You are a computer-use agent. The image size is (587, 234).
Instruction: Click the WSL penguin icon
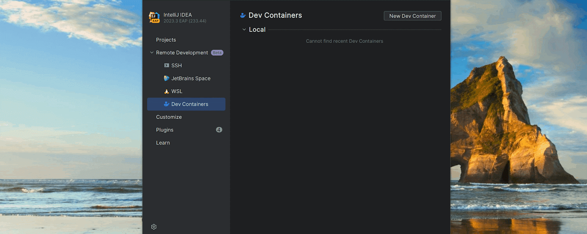[x=167, y=91]
